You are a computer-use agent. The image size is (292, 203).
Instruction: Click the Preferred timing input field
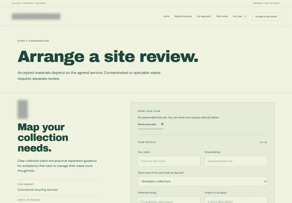click(x=169, y=200)
